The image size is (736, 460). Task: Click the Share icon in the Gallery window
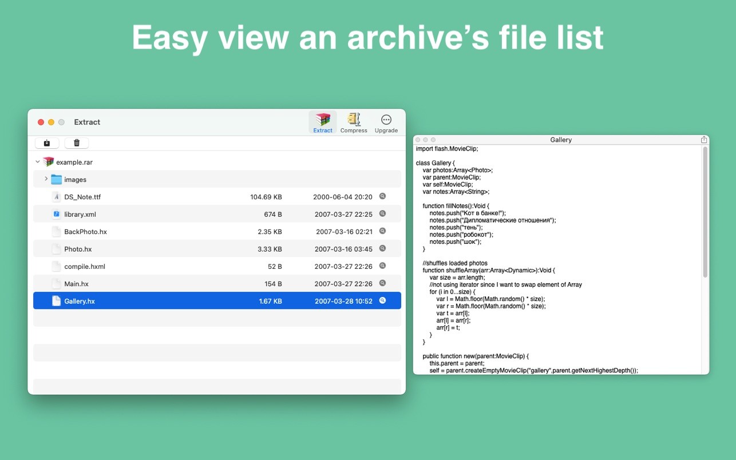(x=703, y=139)
